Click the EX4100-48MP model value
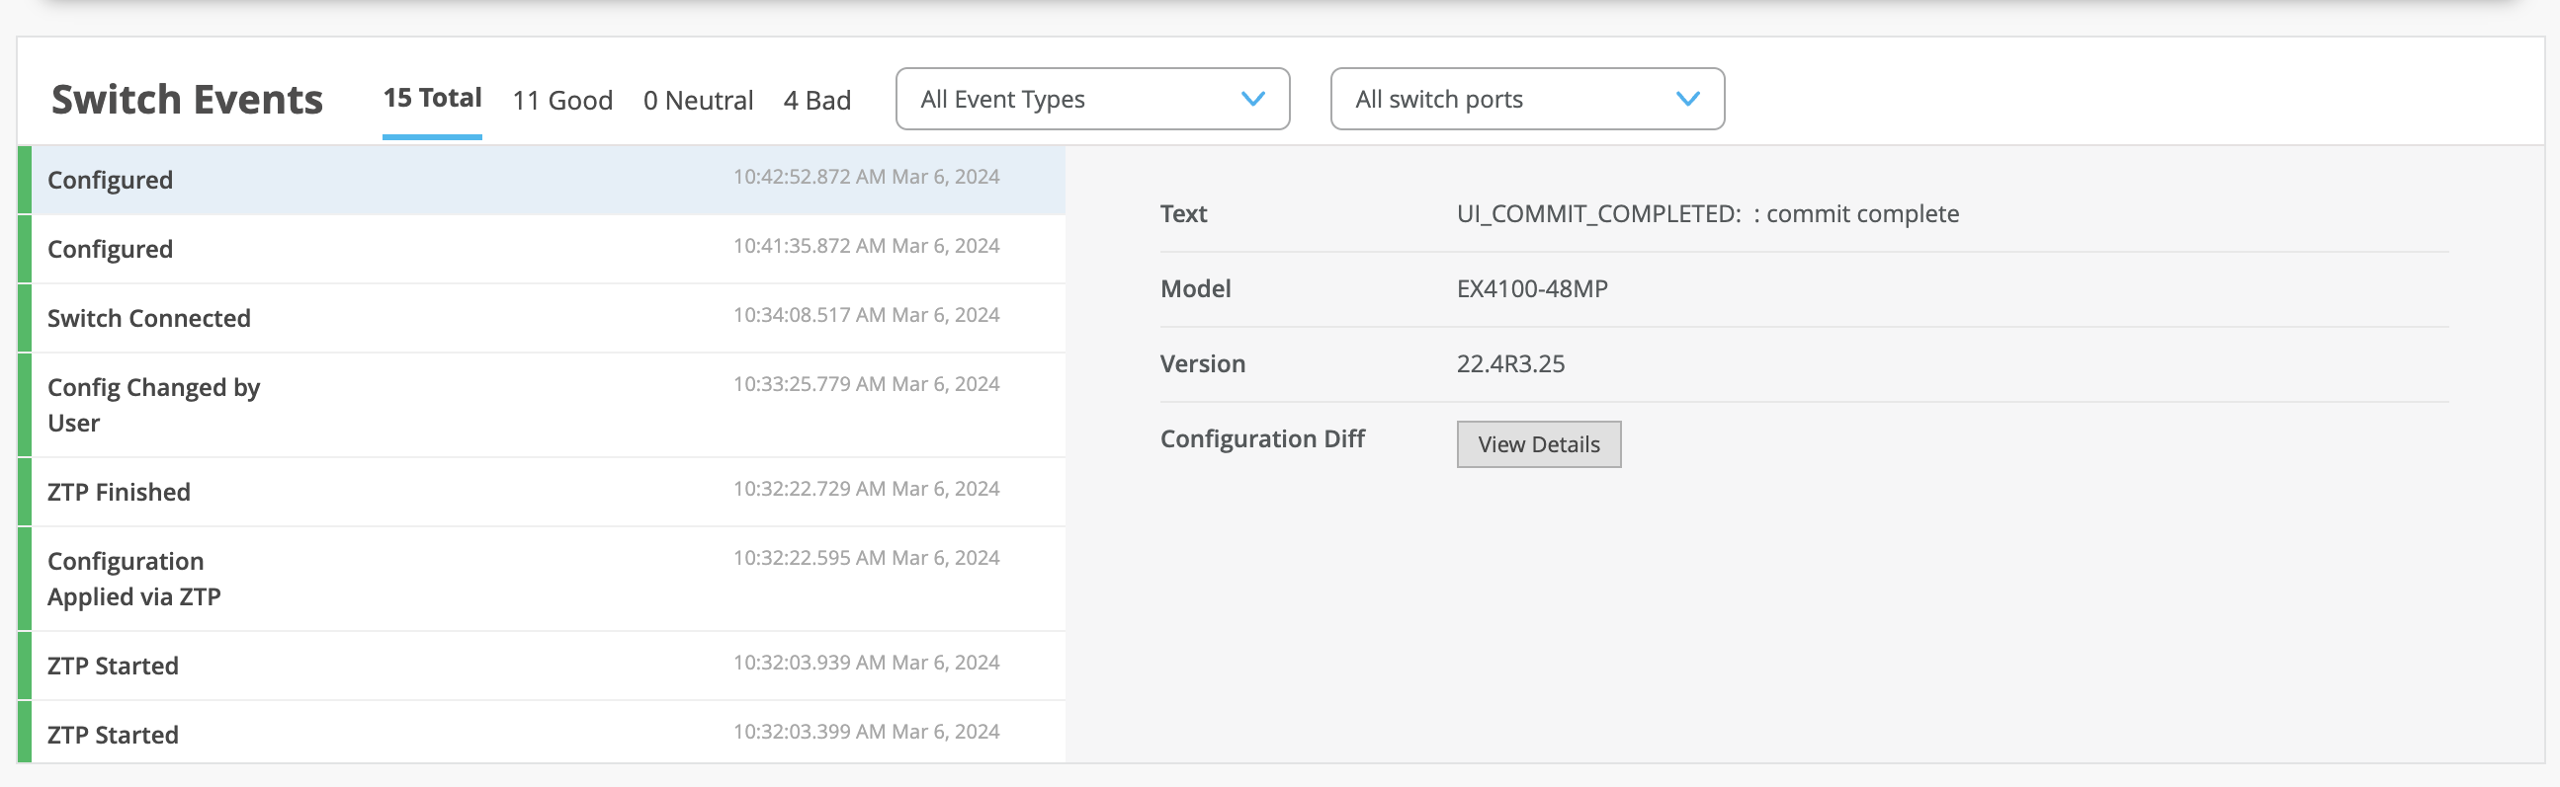 coord(1531,288)
